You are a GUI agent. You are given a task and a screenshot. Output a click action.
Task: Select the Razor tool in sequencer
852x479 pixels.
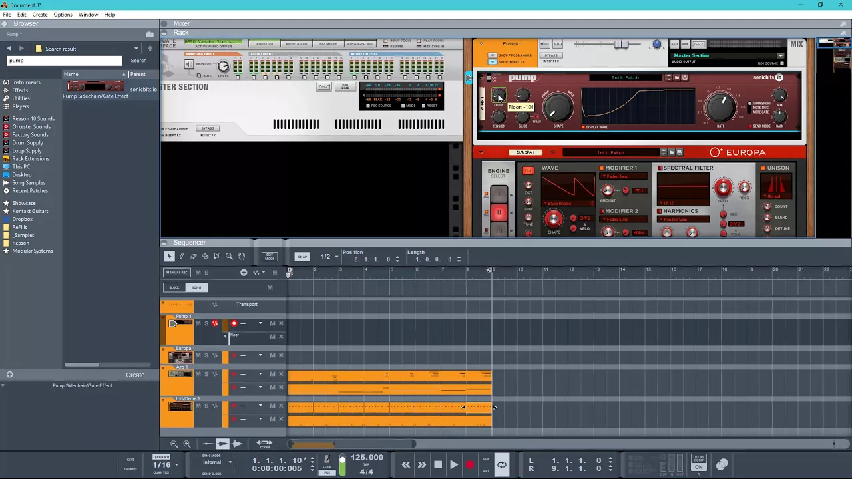click(205, 257)
